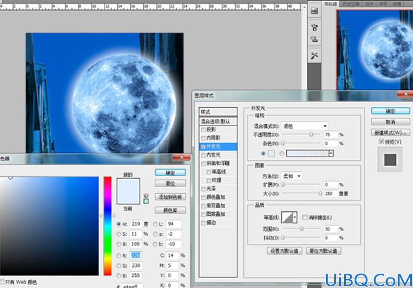Switch to the 动作 Actions tab
Screen dimensions: 413x288
point(369,4)
